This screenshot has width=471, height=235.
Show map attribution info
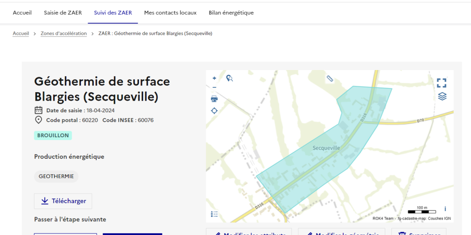445,209
